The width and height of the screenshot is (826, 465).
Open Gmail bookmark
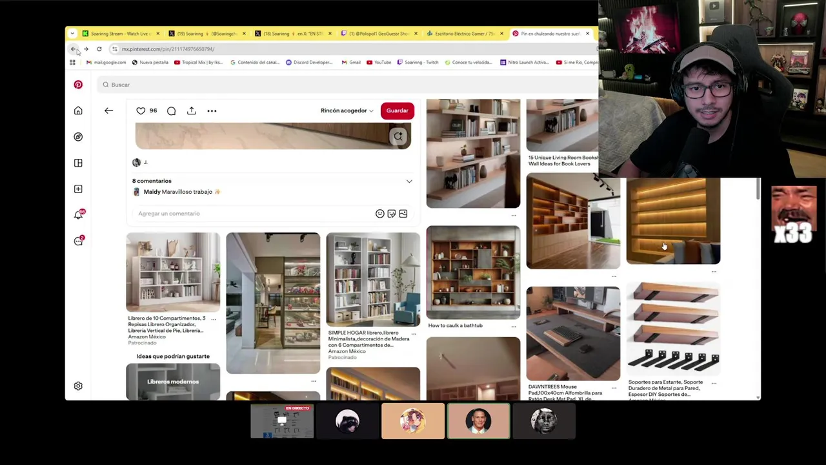pos(351,63)
